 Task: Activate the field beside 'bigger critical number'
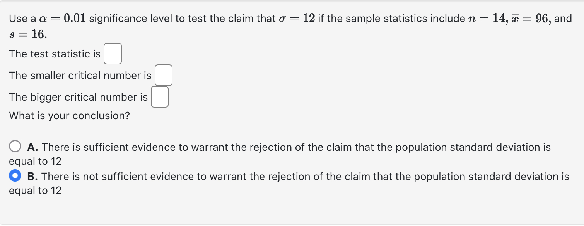pos(159,97)
